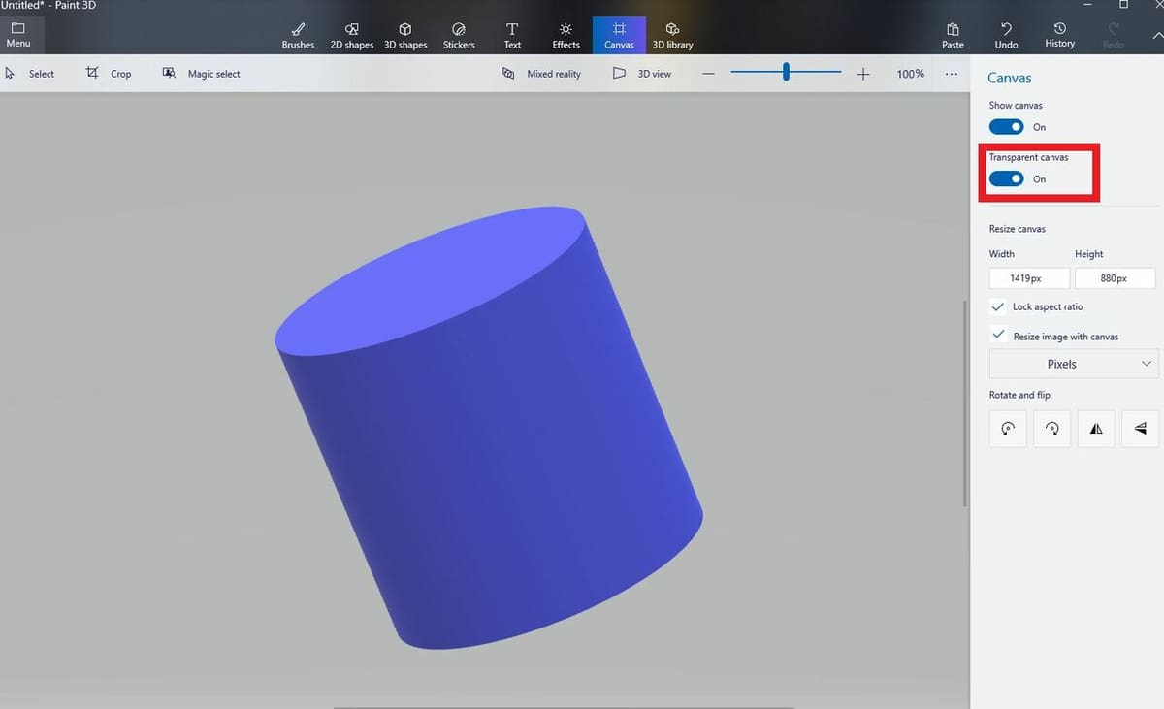Expand the Menu button
The height and width of the screenshot is (709, 1164).
click(18, 35)
